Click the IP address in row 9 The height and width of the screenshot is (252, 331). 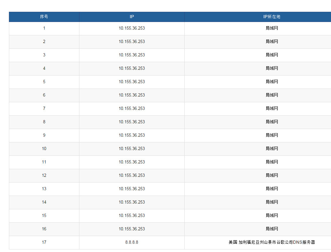132,135
